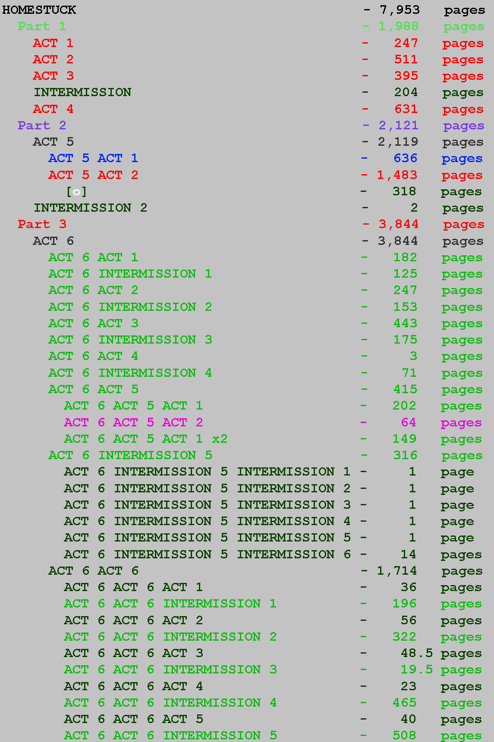The image size is (494, 742).
Task: Click the [o] bracket symbol row
Action: point(76,191)
